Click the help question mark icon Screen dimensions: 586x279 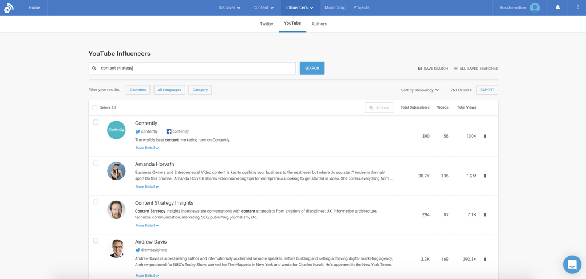point(577,7)
